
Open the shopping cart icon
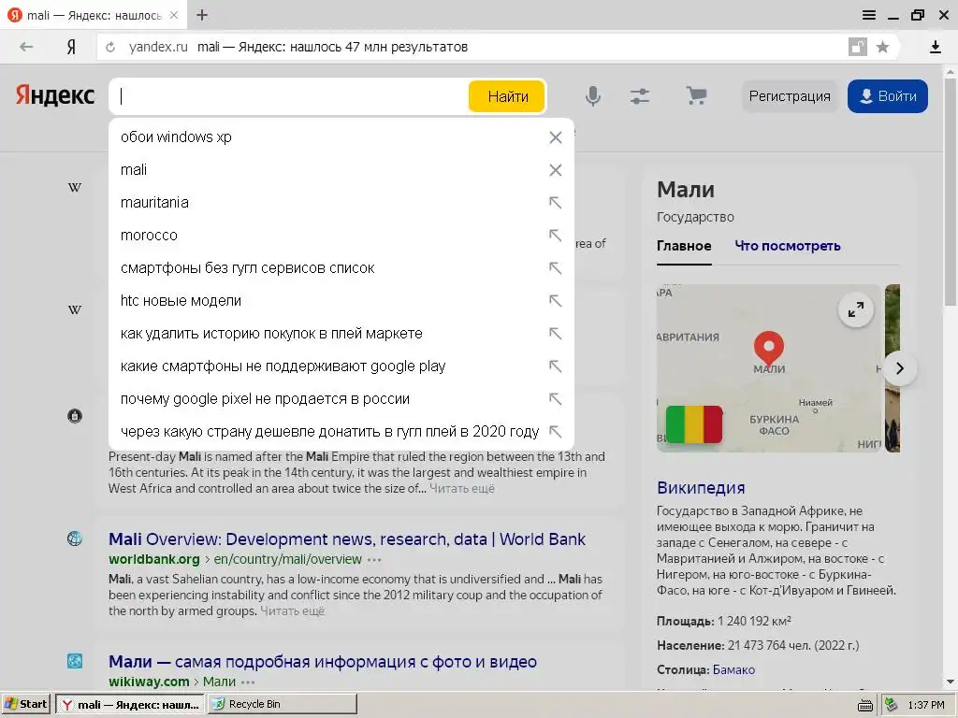(696, 96)
